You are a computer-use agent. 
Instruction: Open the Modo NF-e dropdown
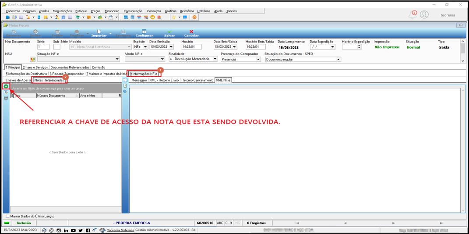click(x=163, y=59)
